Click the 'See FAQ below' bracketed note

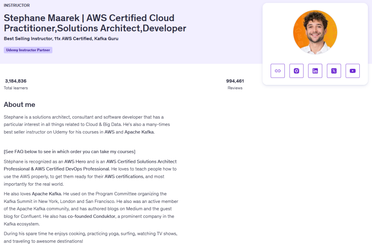(x=69, y=151)
